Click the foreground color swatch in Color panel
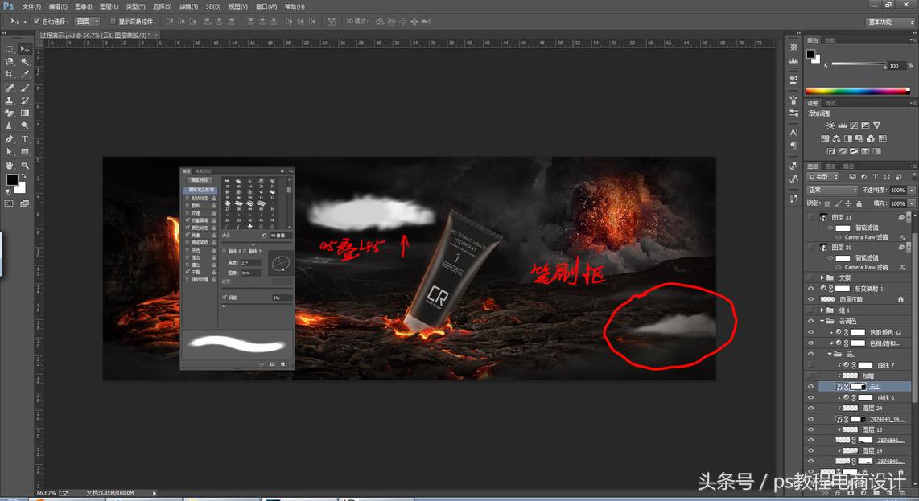Screen dimensions: 919x501 pyautogui.click(x=810, y=55)
